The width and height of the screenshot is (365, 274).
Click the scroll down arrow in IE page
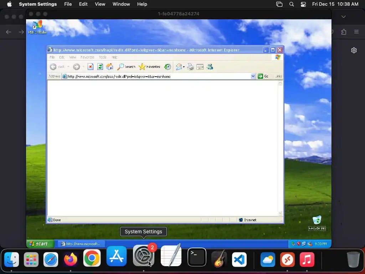(280, 213)
